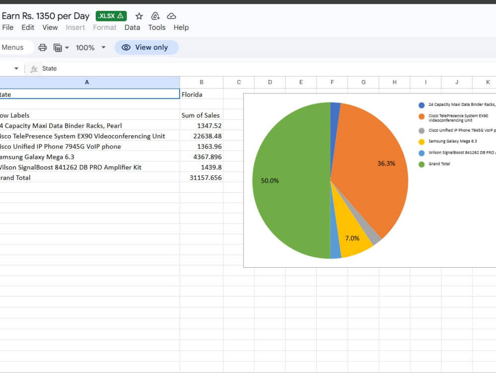Open the Format menu
The height and width of the screenshot is (373, 496).
point(105,27)
